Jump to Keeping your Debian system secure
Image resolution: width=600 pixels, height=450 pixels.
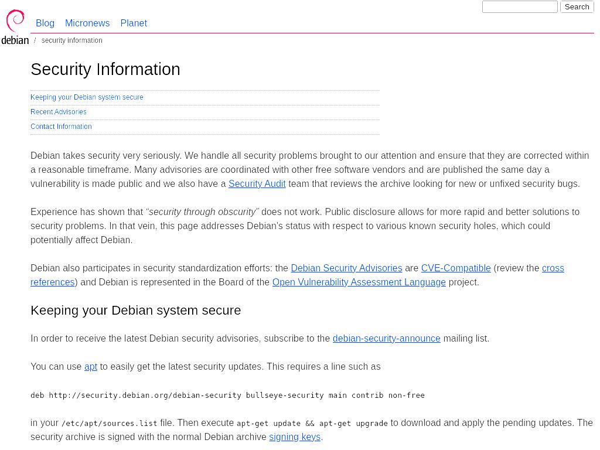[87, 97]
